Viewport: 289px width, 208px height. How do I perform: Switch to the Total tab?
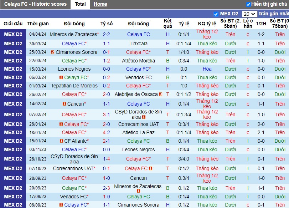tap(80, 4)
